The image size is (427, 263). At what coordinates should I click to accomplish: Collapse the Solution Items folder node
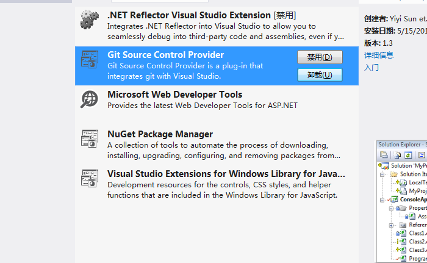point(382,175)
